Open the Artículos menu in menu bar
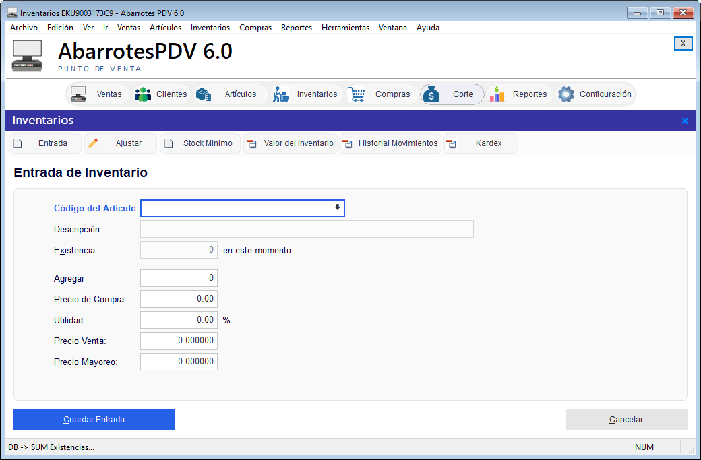701x460 pixels. [165, 28]
